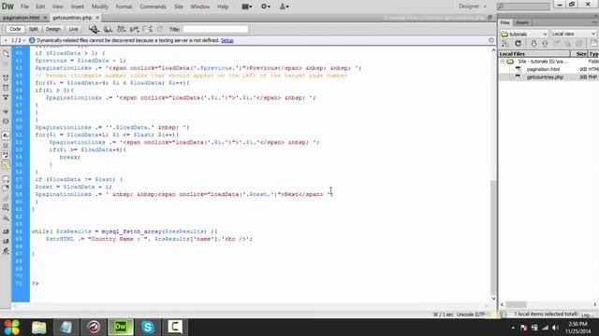Viewport: 599px width, 336px height.
Task: Open the tutorials site dropdown
Action: [524, 34]
